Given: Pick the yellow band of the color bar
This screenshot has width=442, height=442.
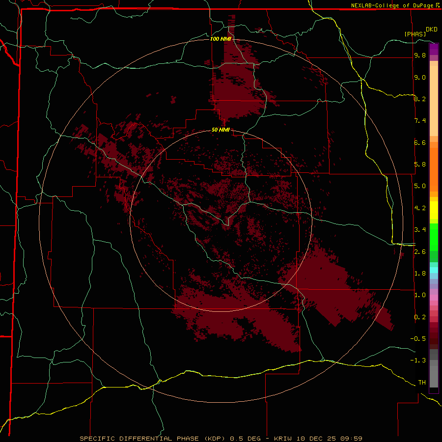Looking at the screenshot, I should [x=434, y=210].
